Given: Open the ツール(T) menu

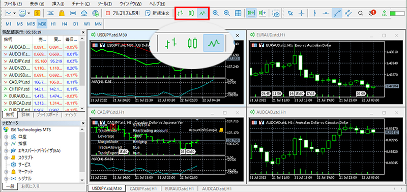Looking at the screenshot, I should 105,4.
